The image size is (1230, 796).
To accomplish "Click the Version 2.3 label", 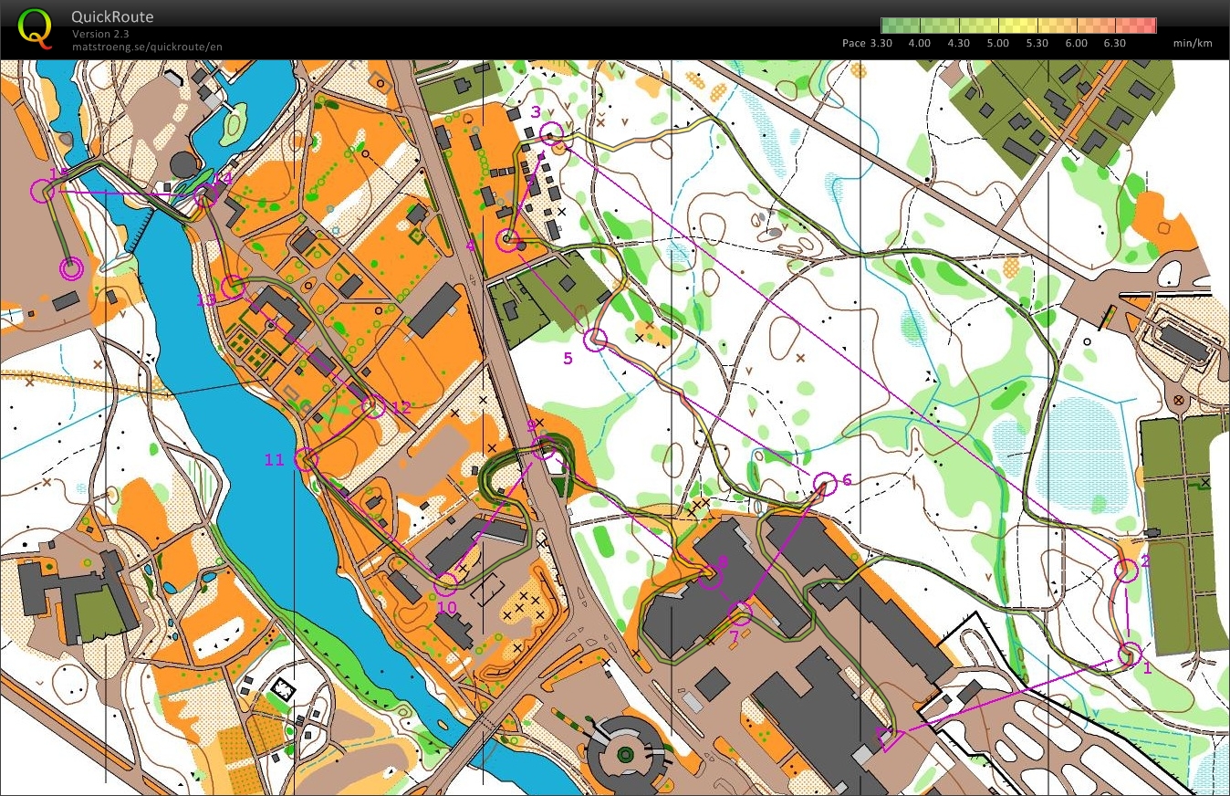I will click(101, 34).
